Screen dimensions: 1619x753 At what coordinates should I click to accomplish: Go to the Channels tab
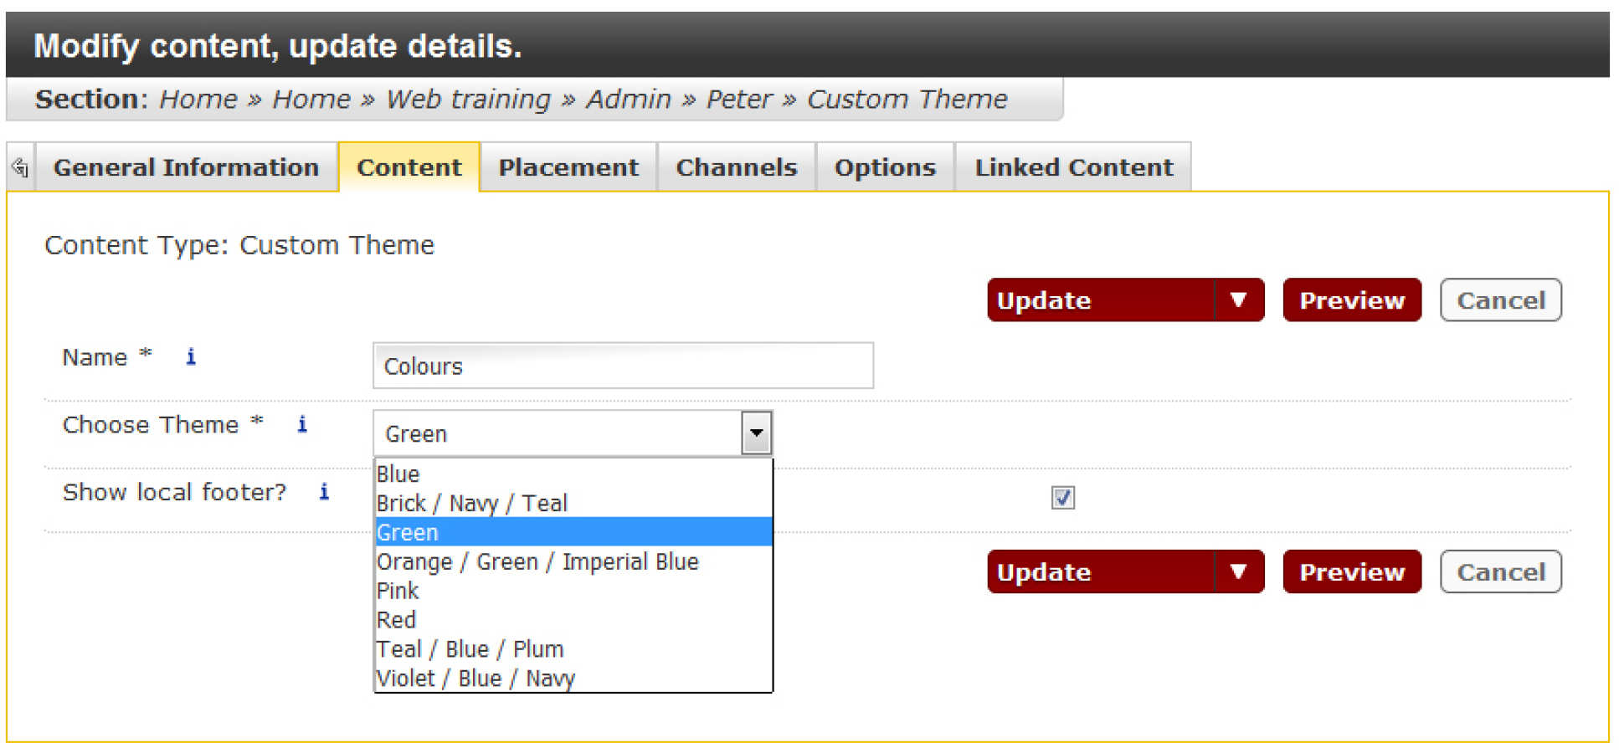click(x=736, y=167)
